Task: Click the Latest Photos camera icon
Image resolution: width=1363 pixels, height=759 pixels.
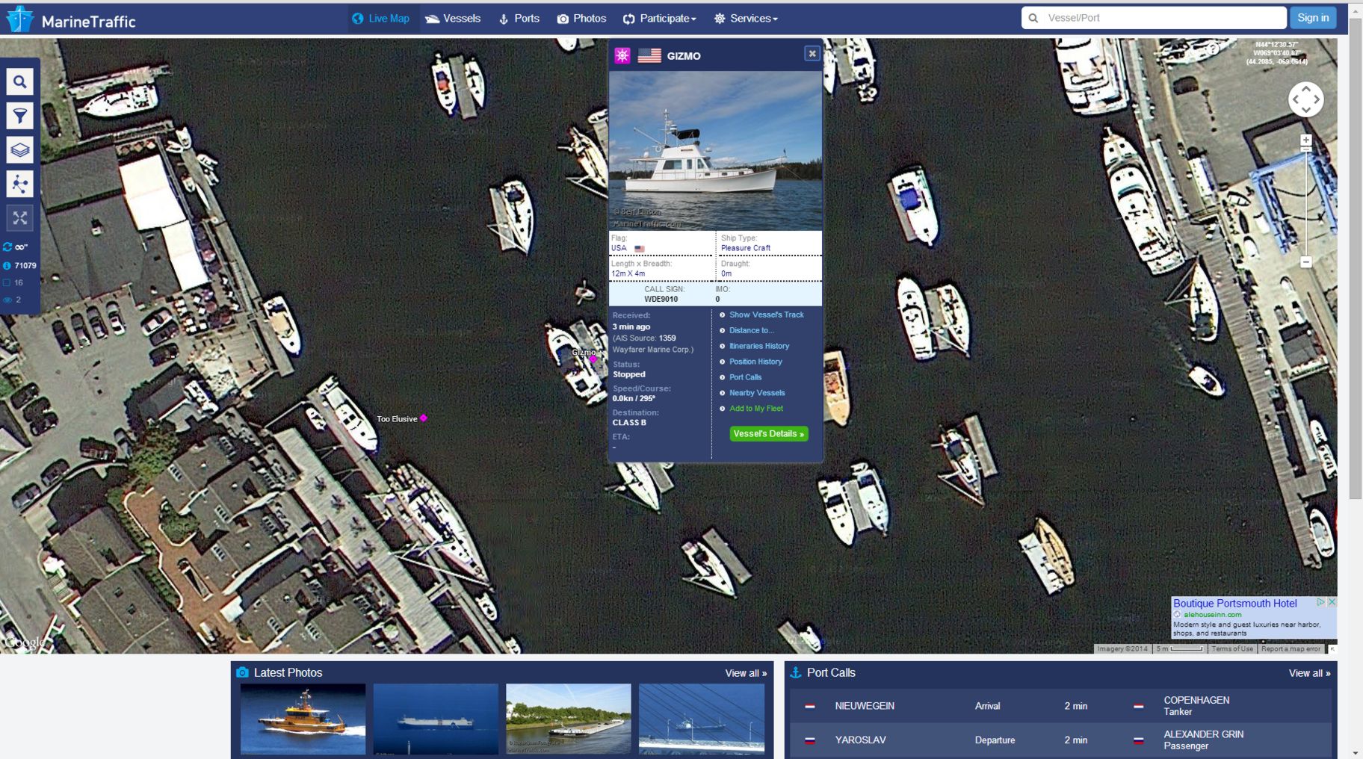Action: click(242, 672)
